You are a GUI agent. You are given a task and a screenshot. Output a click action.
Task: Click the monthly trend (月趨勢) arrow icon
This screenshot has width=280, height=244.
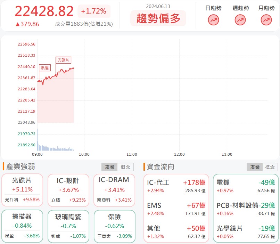(x=266, y=20)
